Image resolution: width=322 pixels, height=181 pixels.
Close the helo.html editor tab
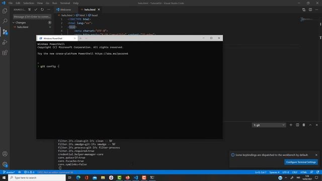pos(99,10)
